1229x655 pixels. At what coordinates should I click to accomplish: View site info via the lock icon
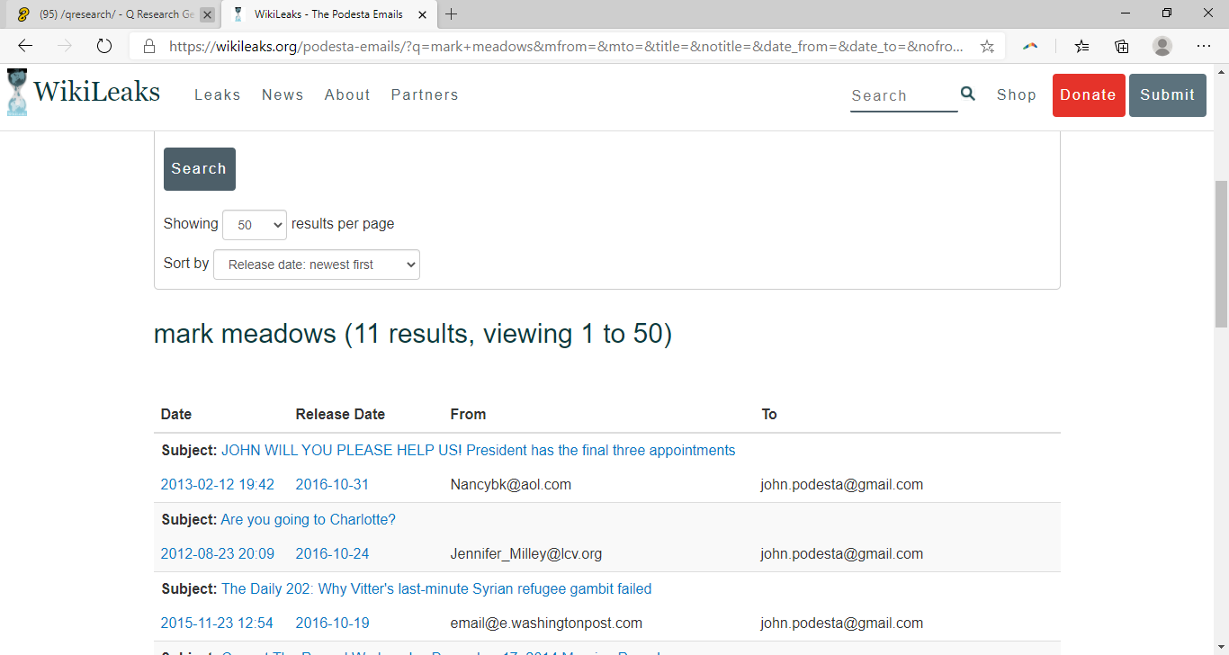coord(149,46)
